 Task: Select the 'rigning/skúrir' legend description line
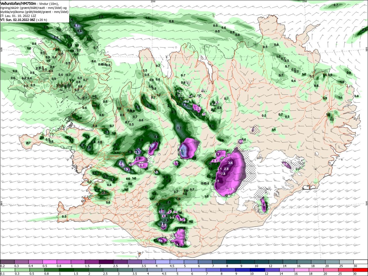click(x=34, y=8)
